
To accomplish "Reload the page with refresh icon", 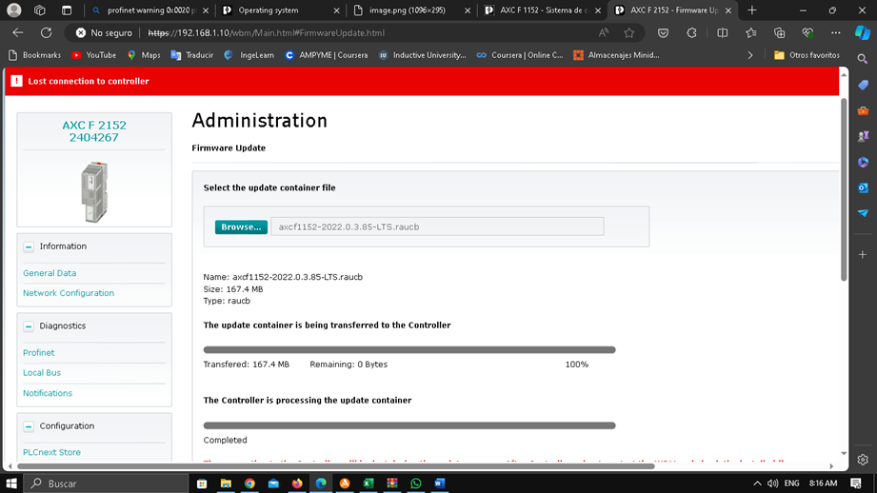I will tap(46, 33).
